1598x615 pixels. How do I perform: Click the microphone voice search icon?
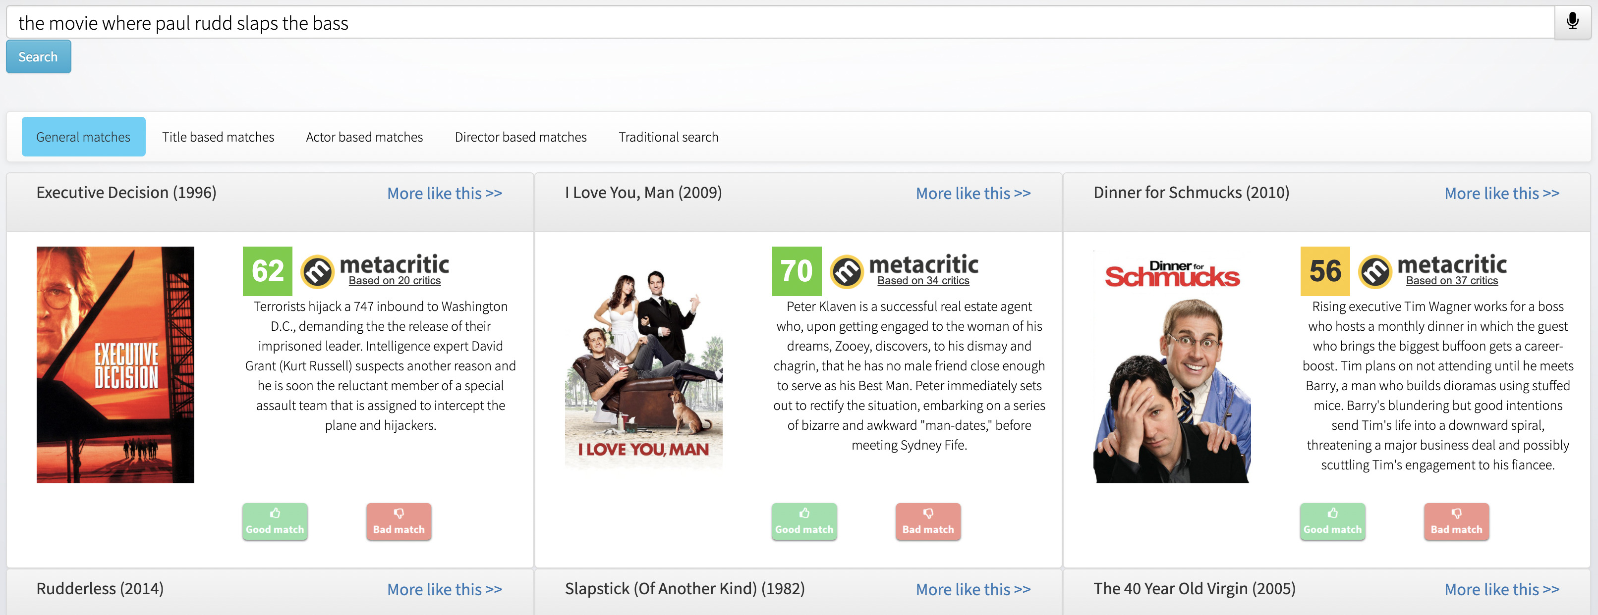[1572, 22]
